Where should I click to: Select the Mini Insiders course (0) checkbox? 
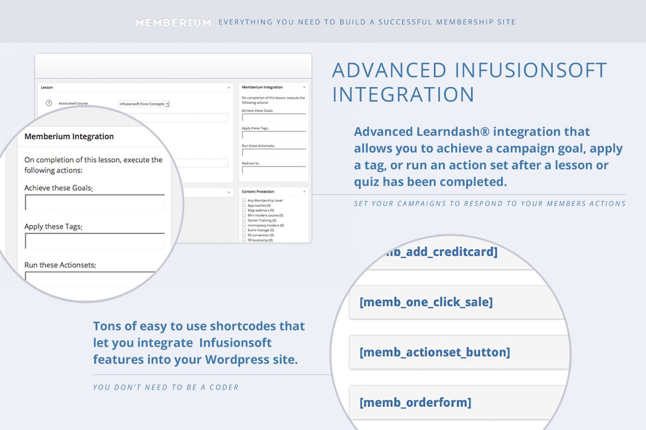click(x=244, y=215)
